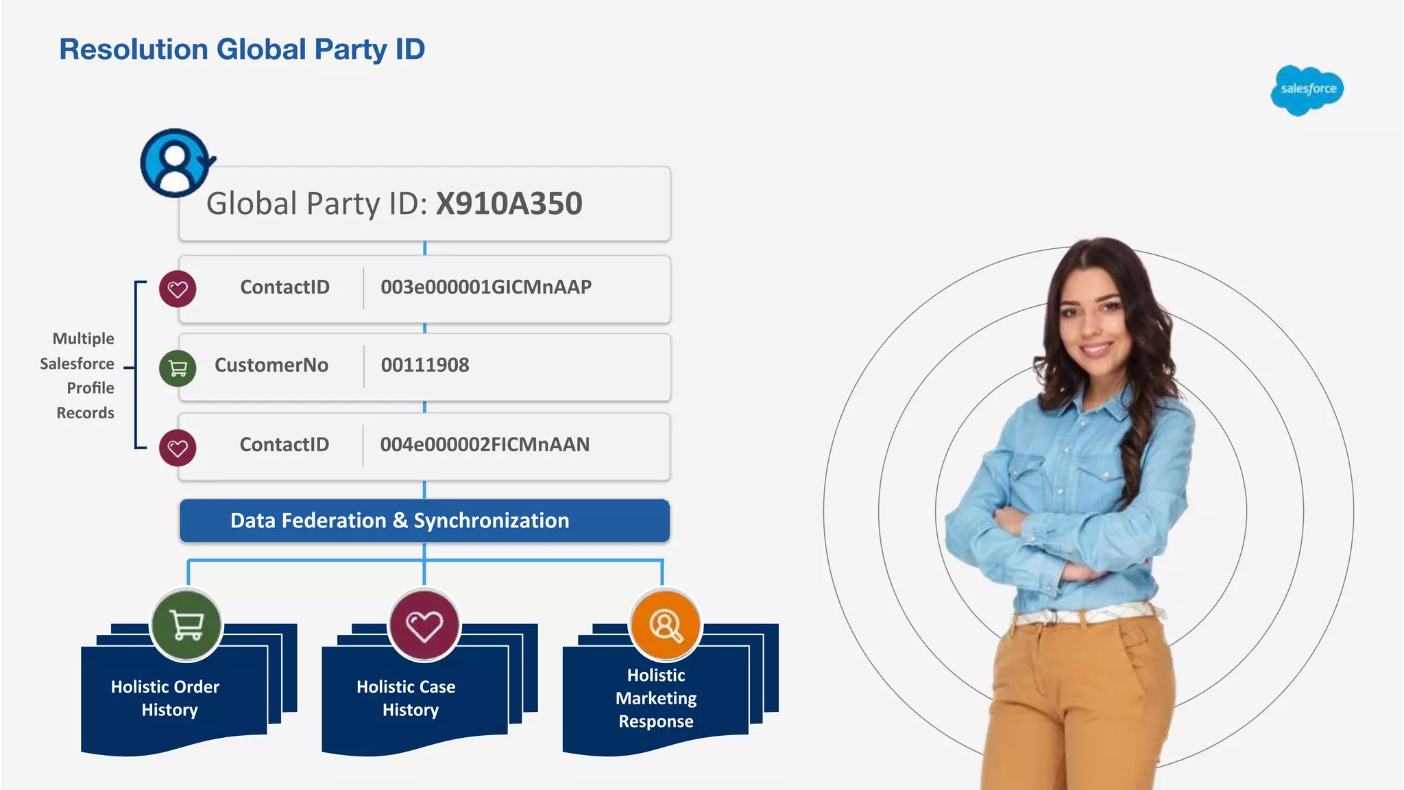The width and height of the screenshot is (1404, 790).
Task: Click the Multiple Salesforce Profile Records label
Action: 77,376
